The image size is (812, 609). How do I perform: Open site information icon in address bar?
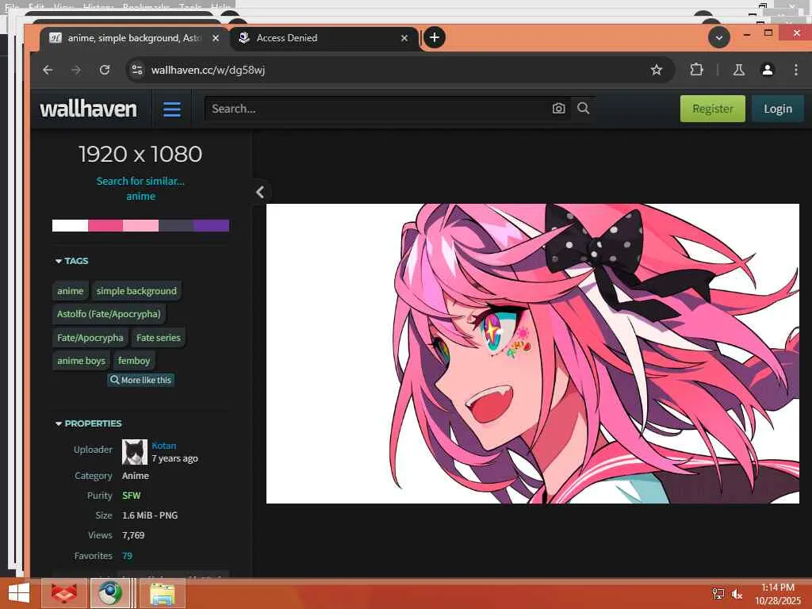click(x=136, y=70)
